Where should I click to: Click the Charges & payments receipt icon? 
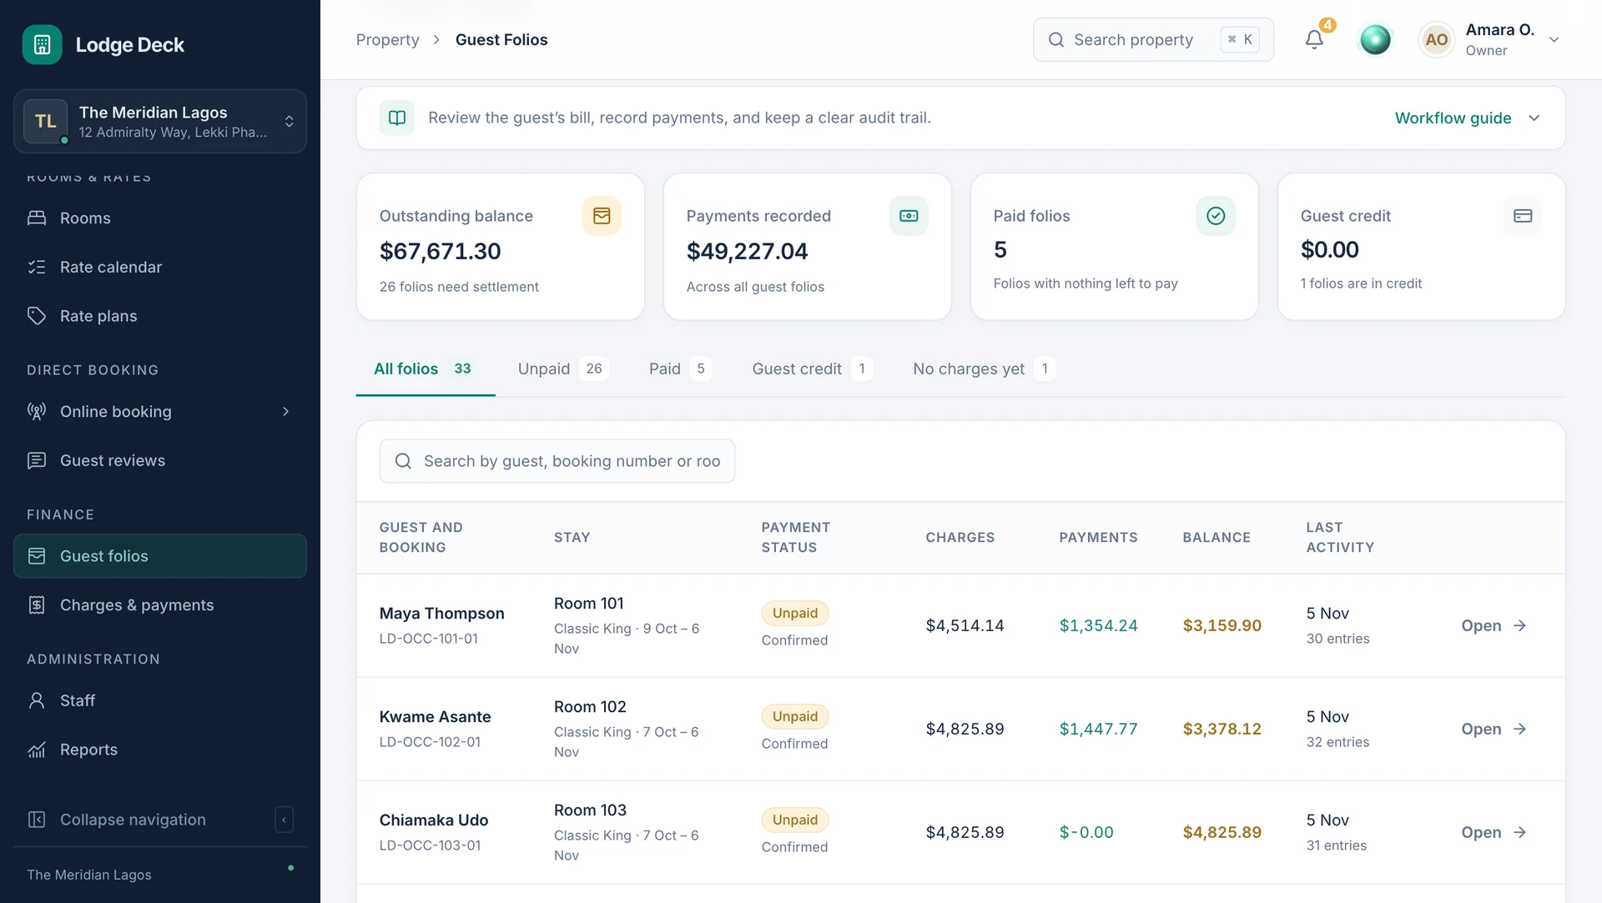pos(37,605)
